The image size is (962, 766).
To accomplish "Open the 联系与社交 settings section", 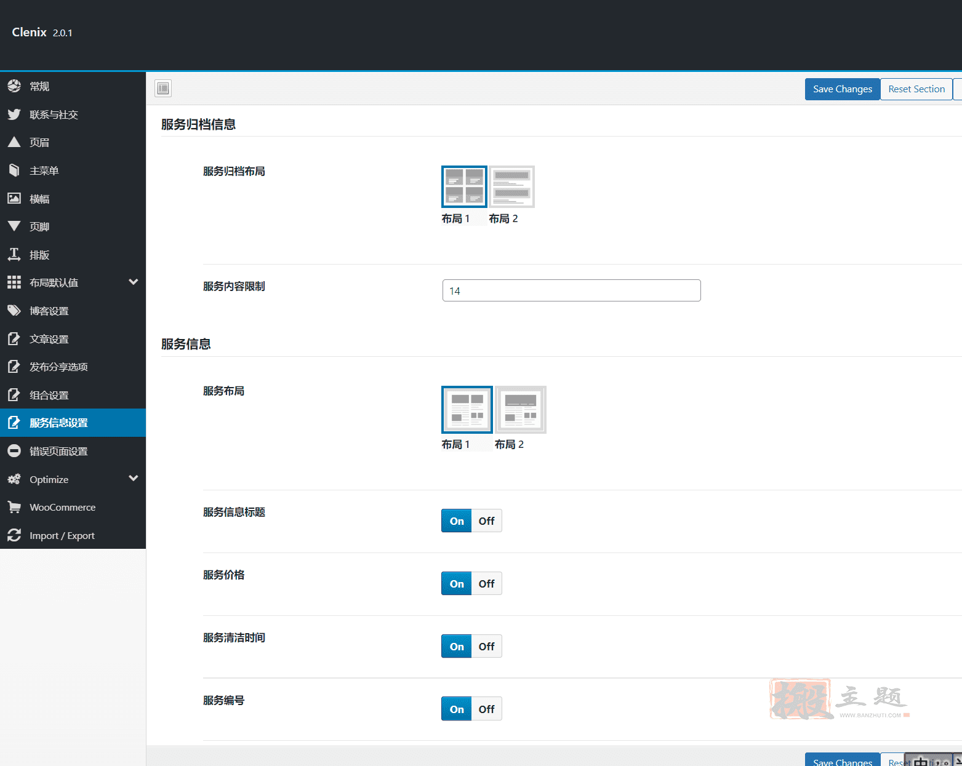I will (73, 114).
